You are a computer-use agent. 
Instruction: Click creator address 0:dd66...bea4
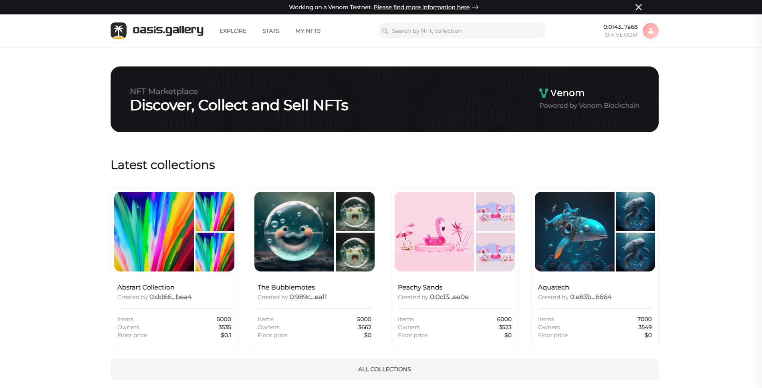tap(170, 297)
